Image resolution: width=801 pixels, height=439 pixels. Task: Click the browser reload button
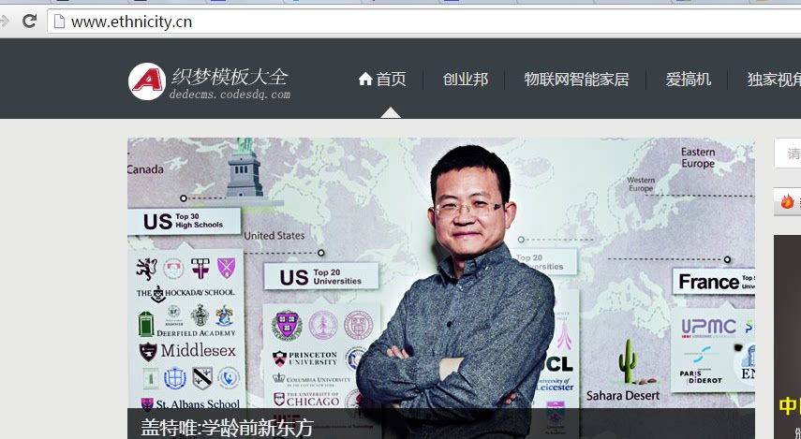pyautogui.click(x=29, y=21)
